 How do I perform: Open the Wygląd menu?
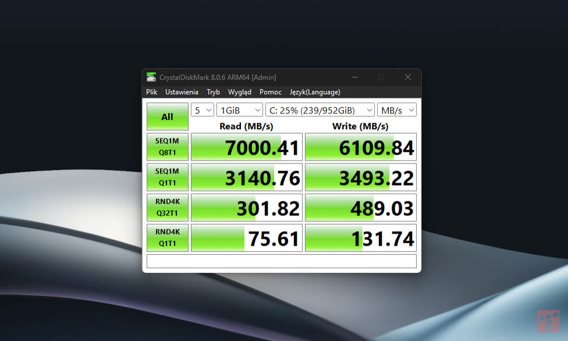tap(240, 92)
